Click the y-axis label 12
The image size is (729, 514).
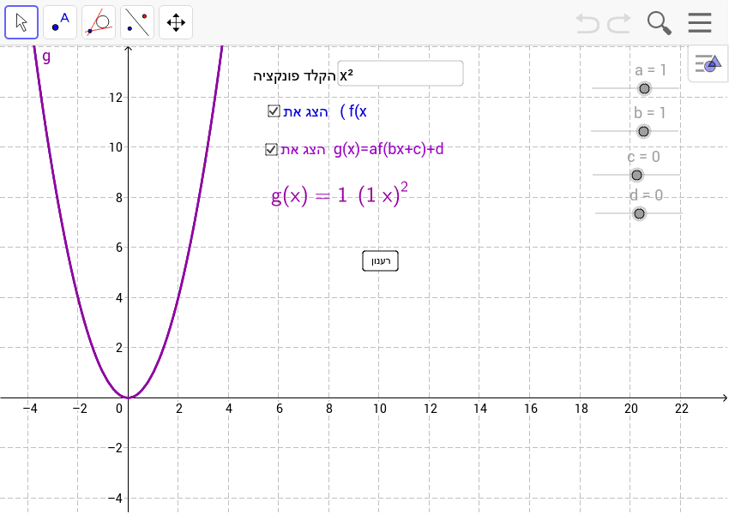pos(116,98)
